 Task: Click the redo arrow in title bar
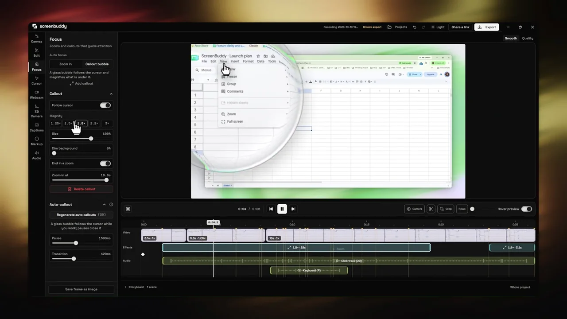(x=423, y=27)
